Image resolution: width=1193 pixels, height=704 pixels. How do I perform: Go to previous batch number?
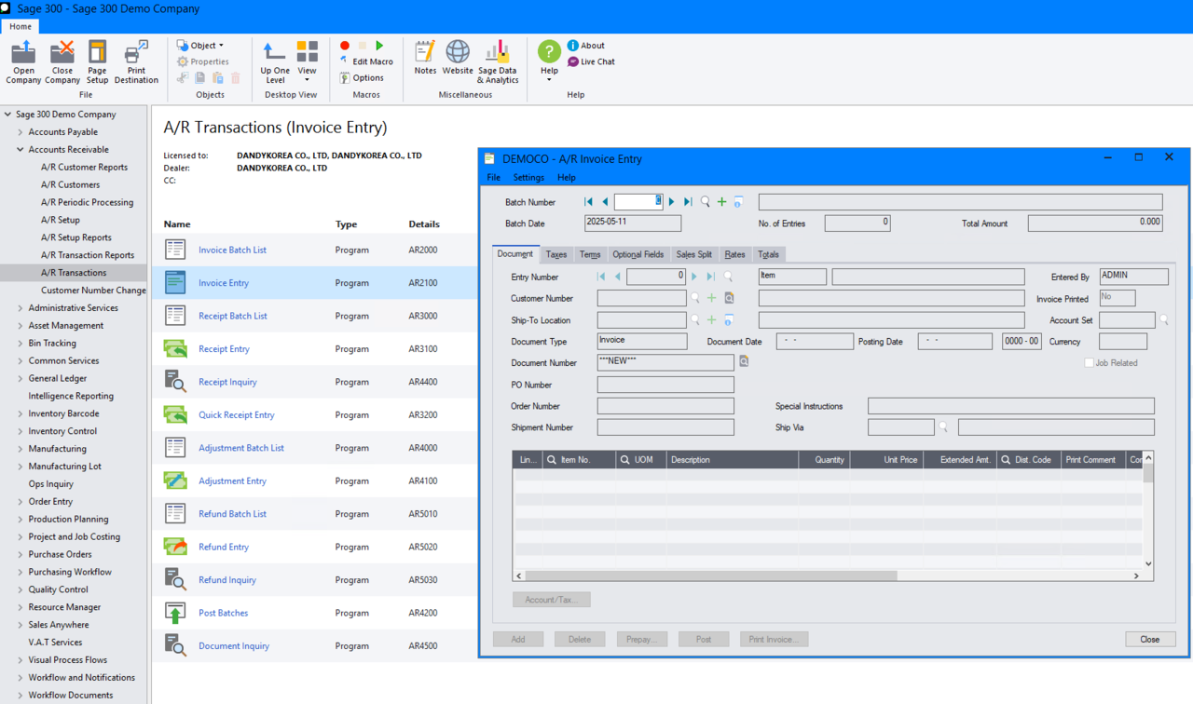[x=605, y=202]
